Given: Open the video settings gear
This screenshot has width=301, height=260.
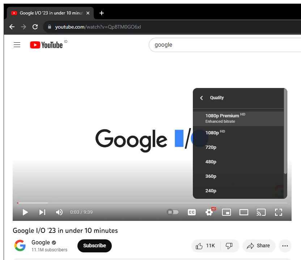Looking at the screenshot, I should (x=209, y=212).
